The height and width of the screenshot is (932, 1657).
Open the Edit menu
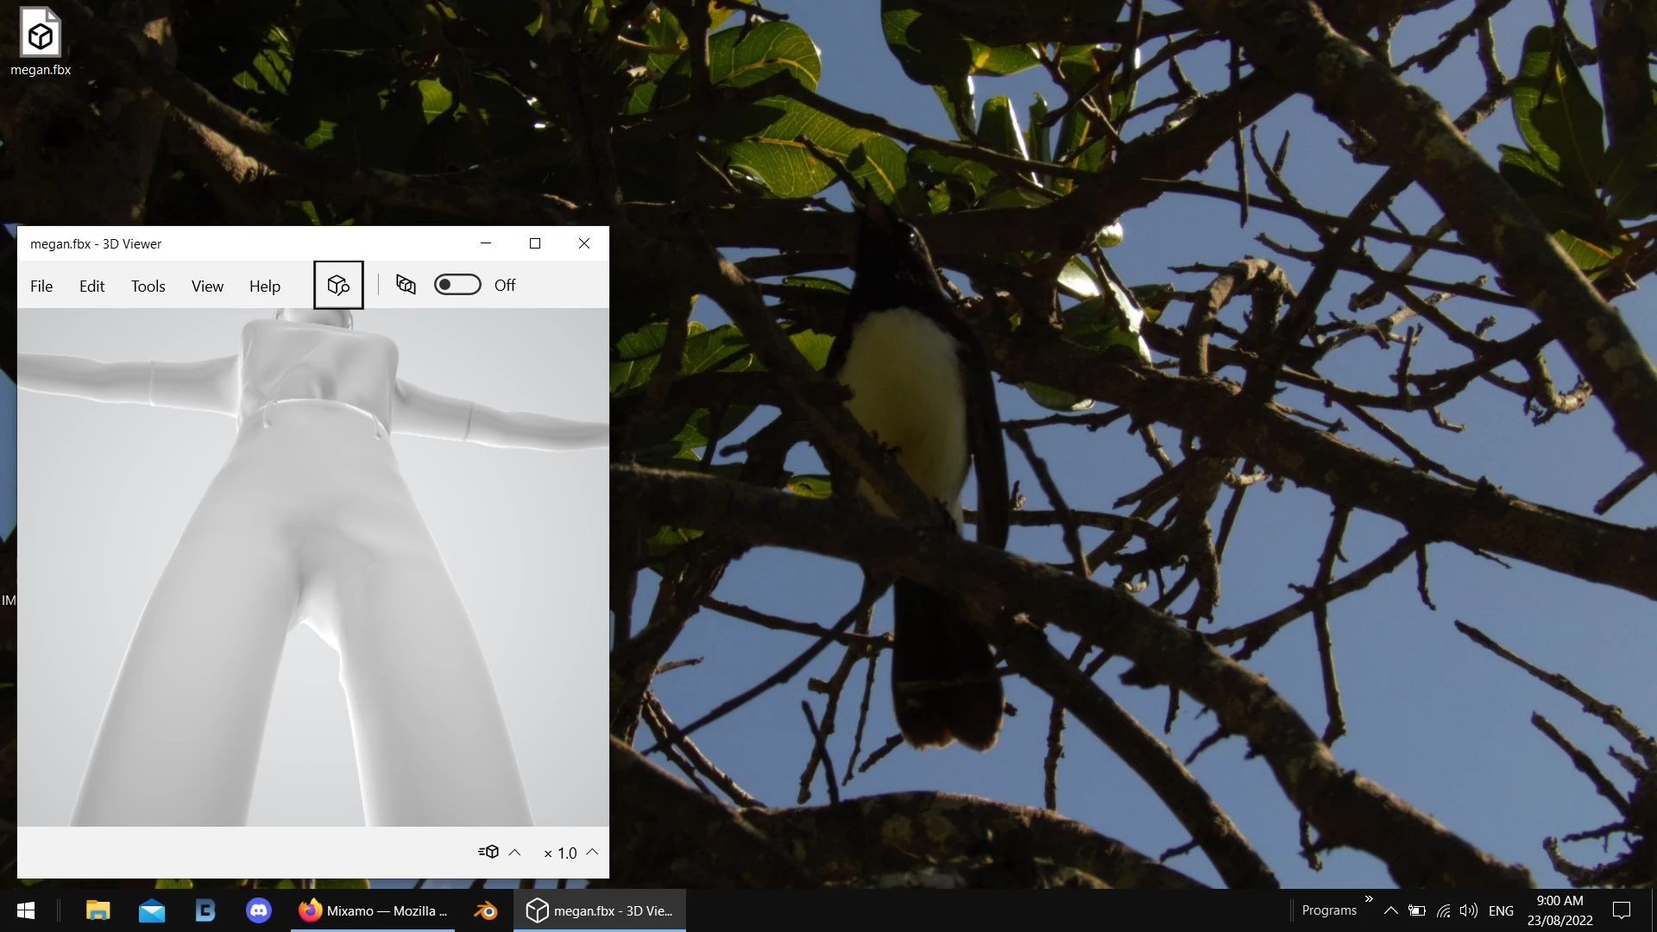[91, 287]
